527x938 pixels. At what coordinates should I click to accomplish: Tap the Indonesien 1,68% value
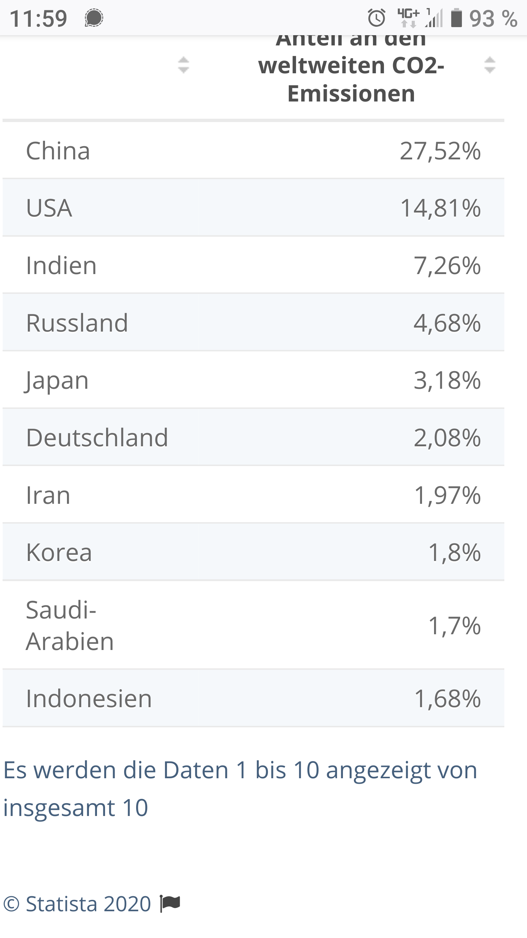[x=447, y=698]
